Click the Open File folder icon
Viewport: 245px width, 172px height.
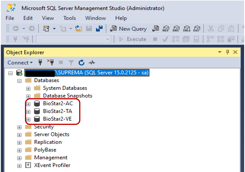pos(78,29)
